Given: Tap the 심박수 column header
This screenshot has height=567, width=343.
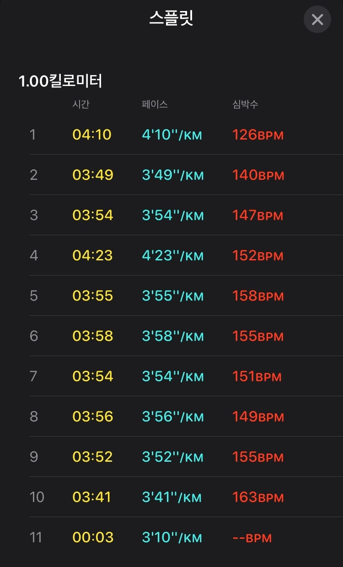Looking at the screenshot, I should coord(245,104).
